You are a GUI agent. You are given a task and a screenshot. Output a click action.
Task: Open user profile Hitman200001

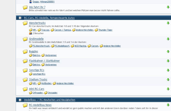(47, 2)
